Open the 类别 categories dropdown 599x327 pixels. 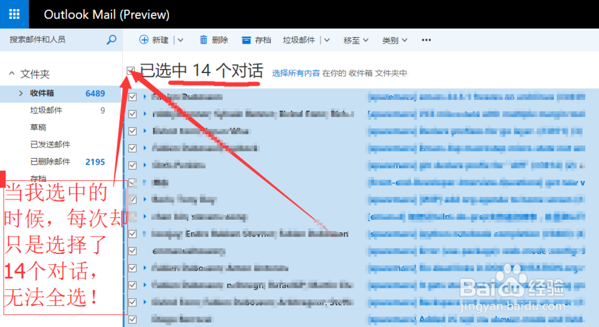395,40
